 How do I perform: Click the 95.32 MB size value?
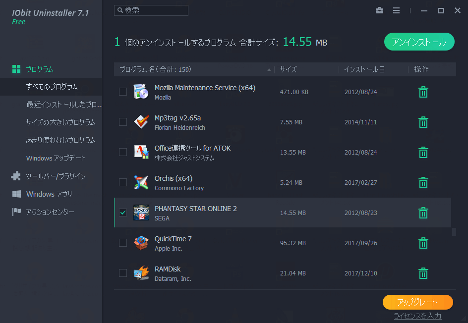[293, 243]
